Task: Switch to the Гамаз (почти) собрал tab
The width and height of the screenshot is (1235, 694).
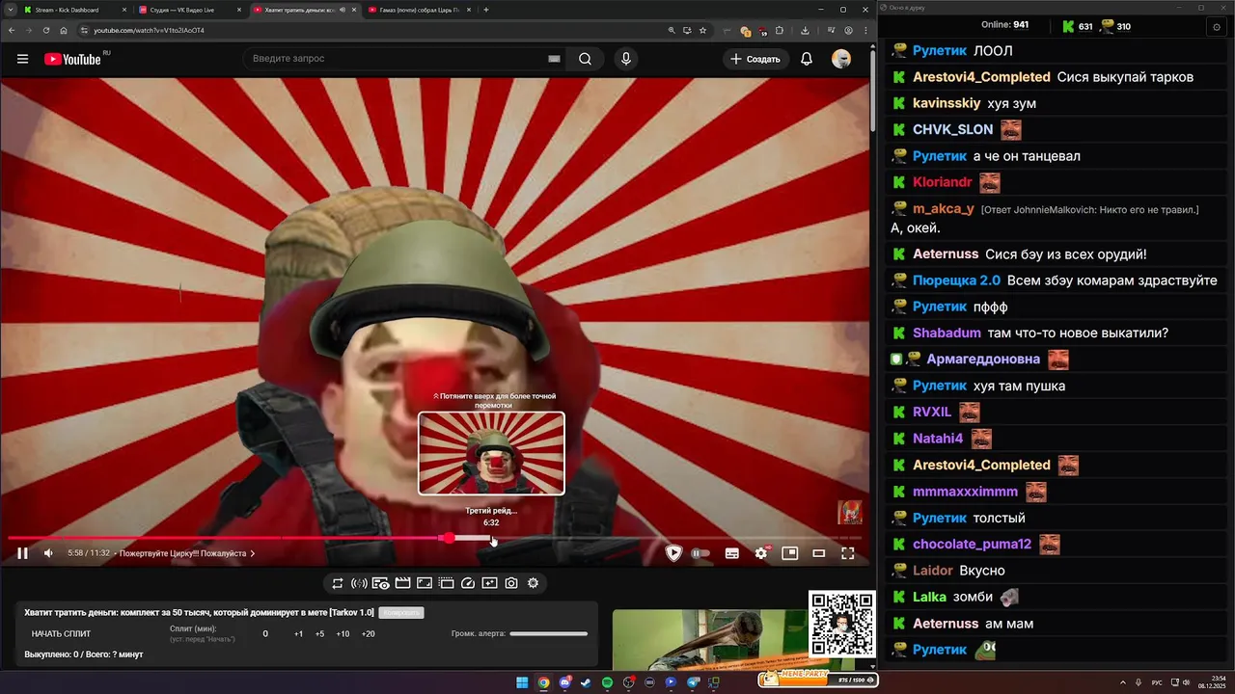Action: [x=419, y=10]
